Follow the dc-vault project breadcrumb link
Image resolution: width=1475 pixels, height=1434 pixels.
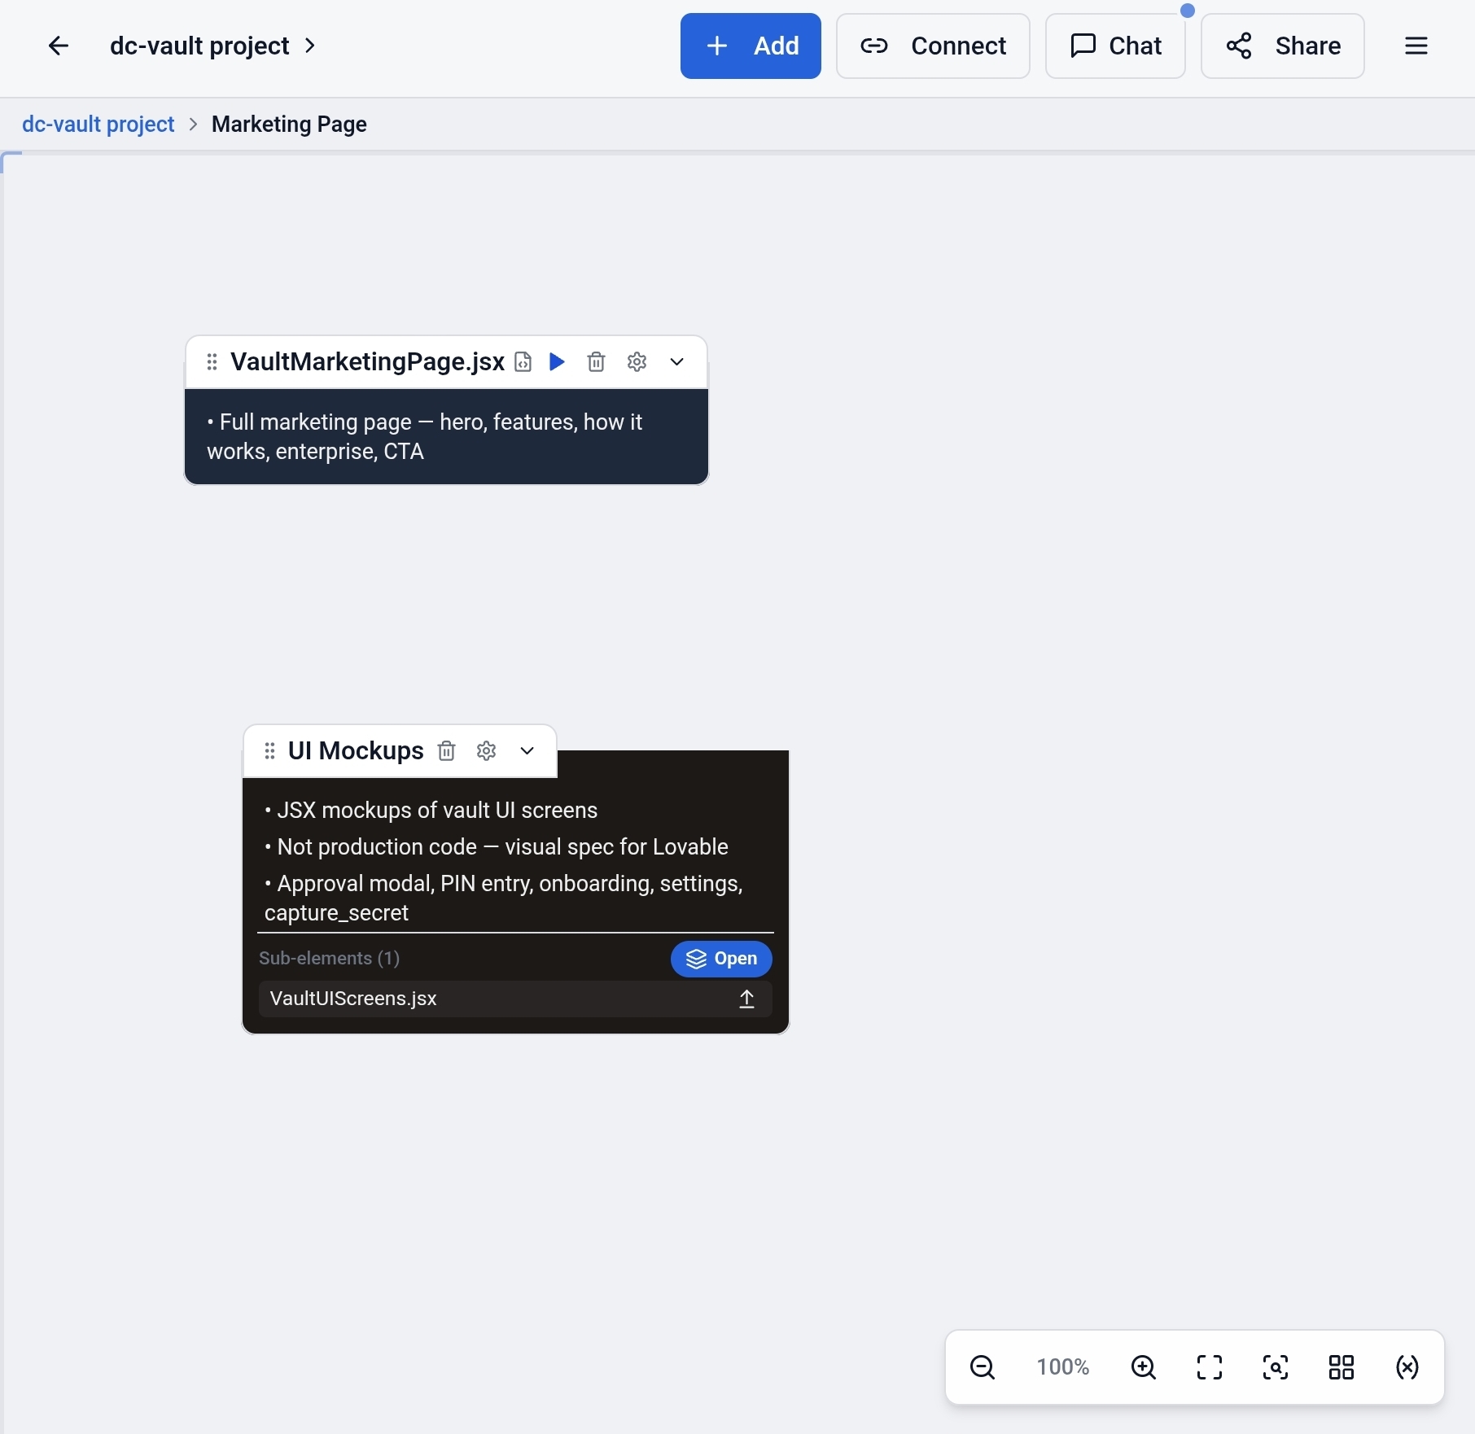[98, 124]
